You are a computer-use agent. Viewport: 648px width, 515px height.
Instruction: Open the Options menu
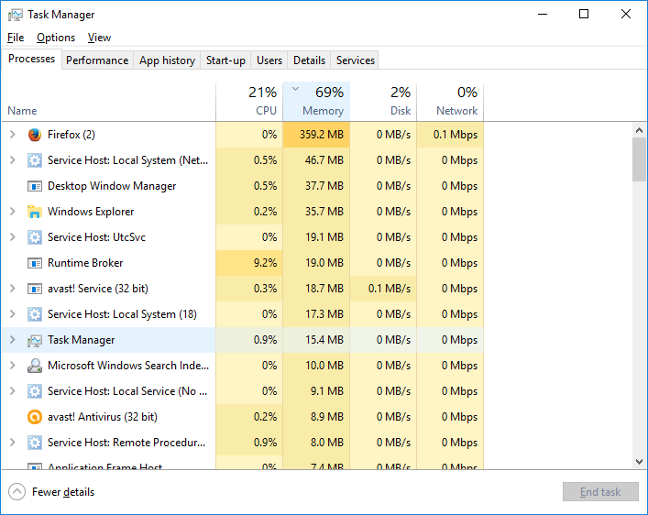56,38
